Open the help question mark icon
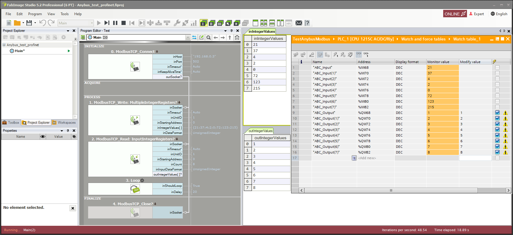Image resolution: width=513 pixels, height=235 pixels. coord(307,23)
